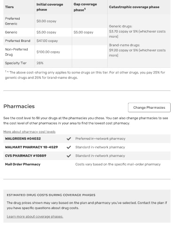Select the CVS PHARMACY #10889 name

[x=25, y=156]
